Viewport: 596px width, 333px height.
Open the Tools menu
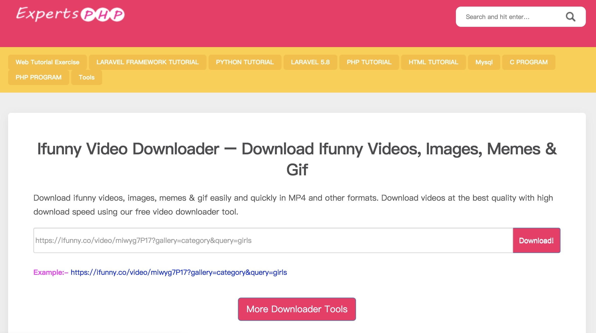coord(86,77)
